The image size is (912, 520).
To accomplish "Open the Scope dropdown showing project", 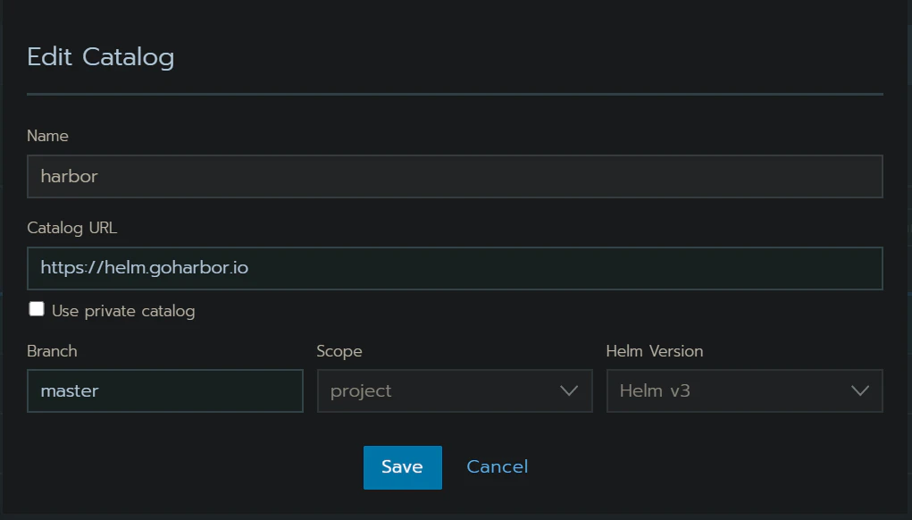I will click(455, 390).
